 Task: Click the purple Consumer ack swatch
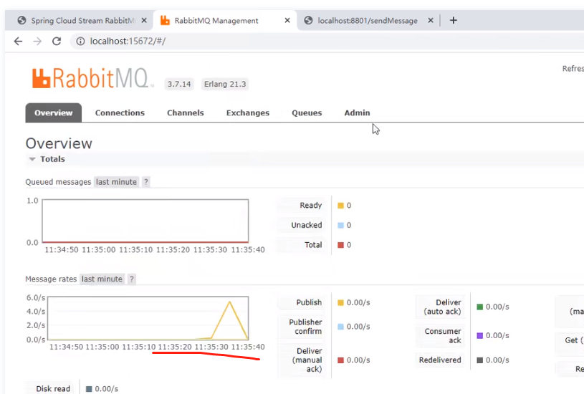tap(479, 335)
